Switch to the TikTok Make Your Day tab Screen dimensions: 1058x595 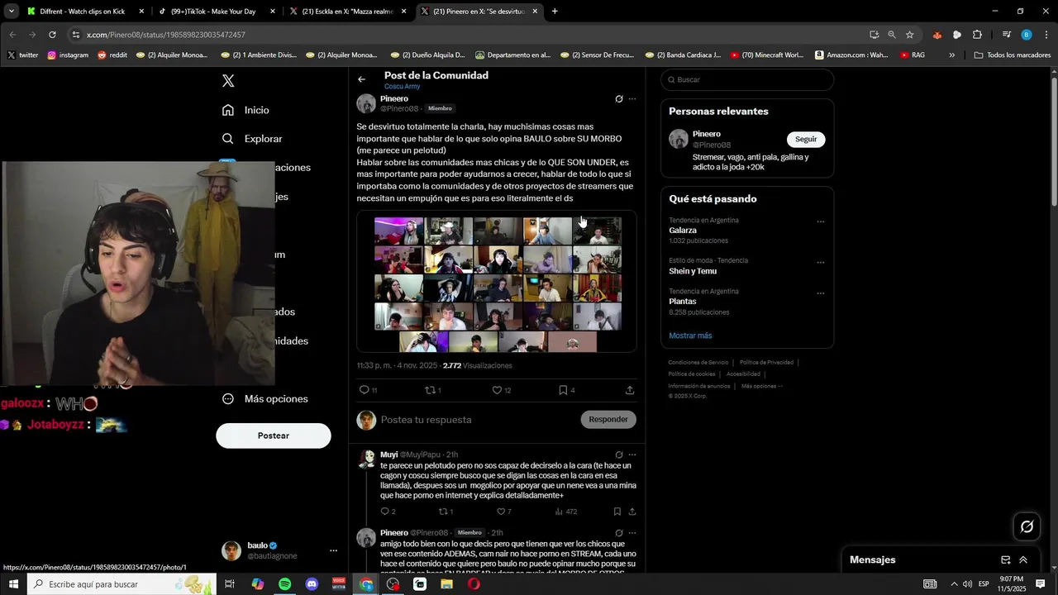pos(215,12)
